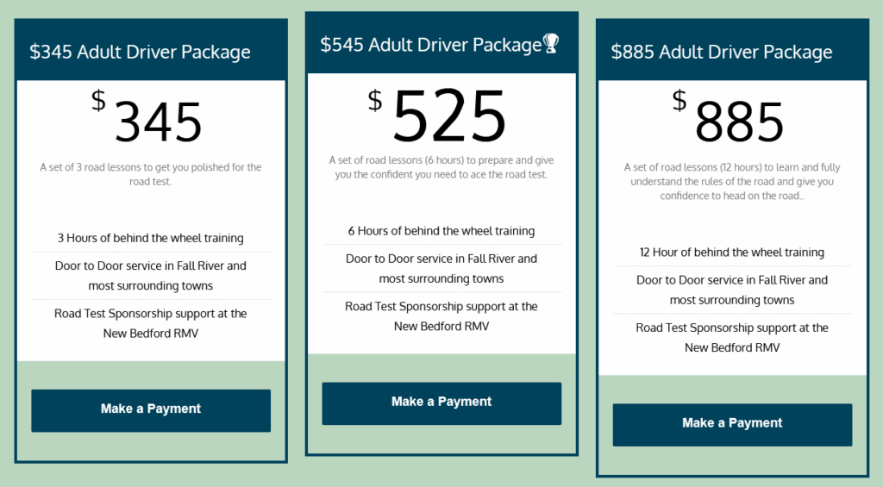883x487 pixels.
Task: Click '12 Hour of behind the wheel training'
Action: (x=732, y=253)
